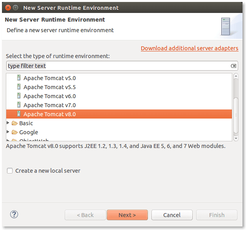Image resolution: width=246 pixels, height=230 pixels.
Task: Select Apache Tomcat v5.5 runtime
Action: click(49, 87)
